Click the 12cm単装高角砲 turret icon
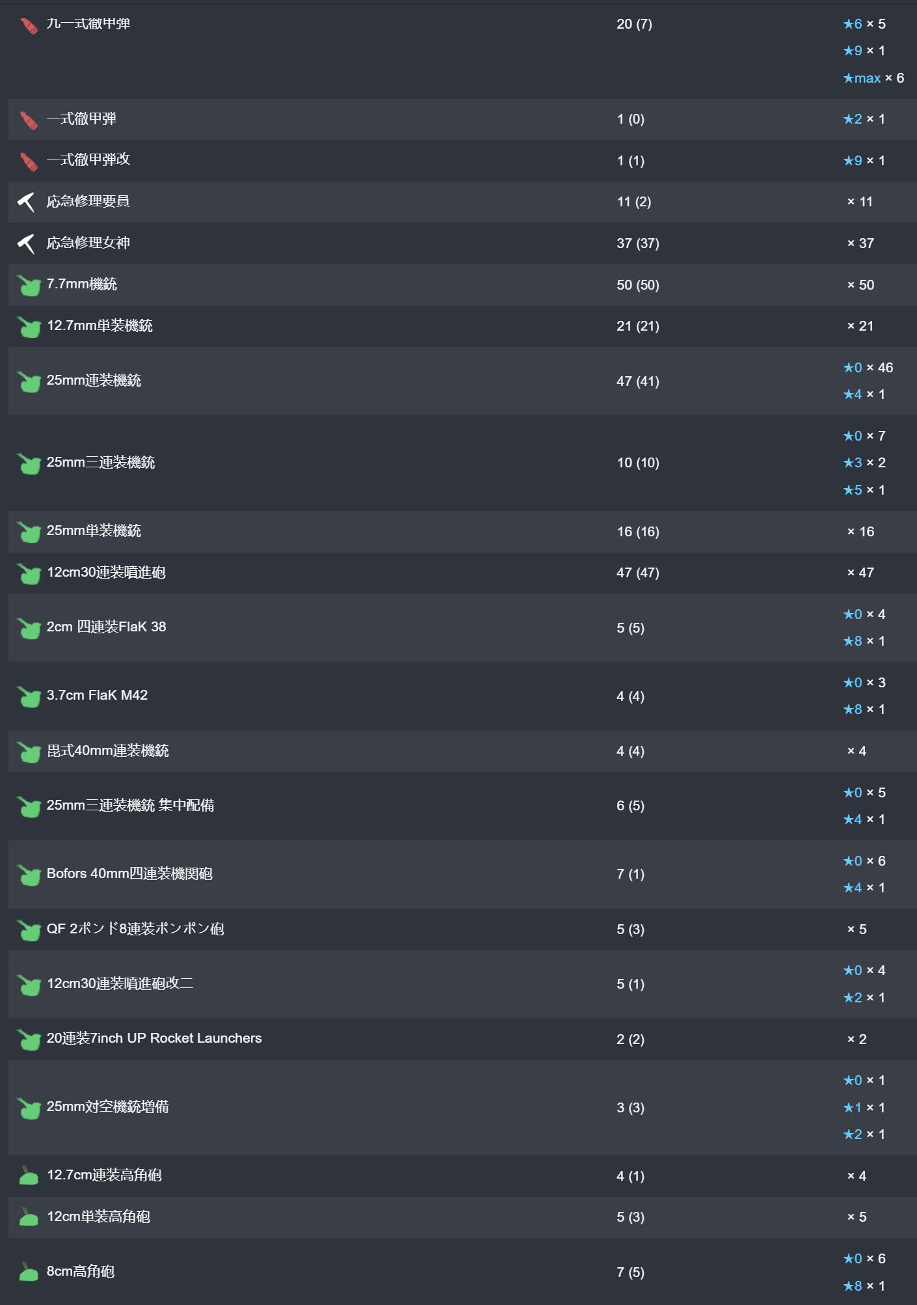Viewport: 917px width, 1305px height. coord(29,1217)
